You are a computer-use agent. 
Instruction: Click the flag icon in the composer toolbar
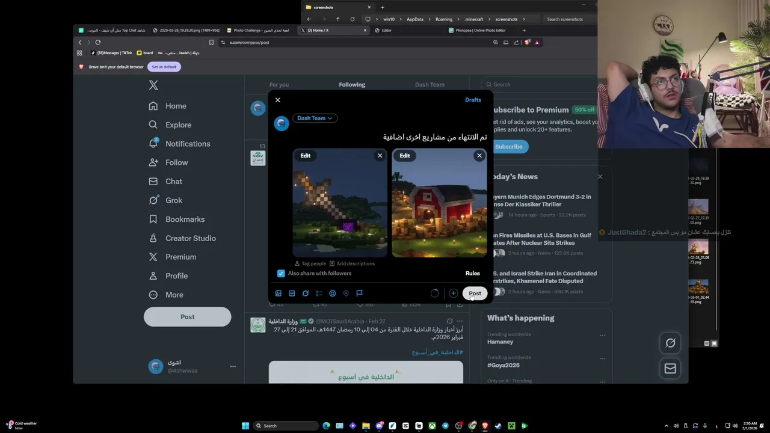click(x=359, y=293)
